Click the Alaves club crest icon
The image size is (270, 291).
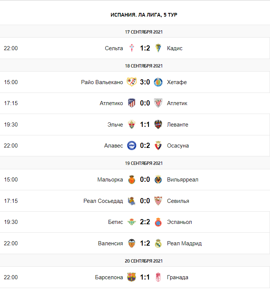(132, 146)
